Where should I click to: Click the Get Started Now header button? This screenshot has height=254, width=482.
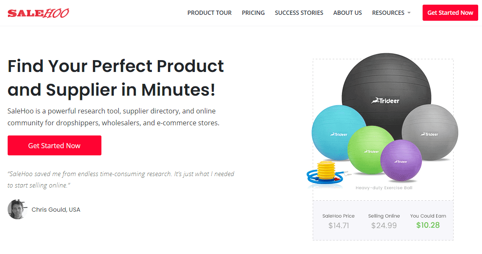tap(450, 13)
